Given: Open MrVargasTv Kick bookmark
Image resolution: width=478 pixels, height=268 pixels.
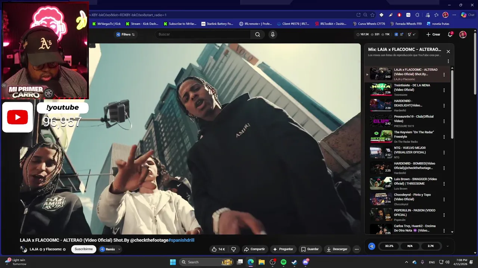Looking at the screenshot, I should click(106, 24).
